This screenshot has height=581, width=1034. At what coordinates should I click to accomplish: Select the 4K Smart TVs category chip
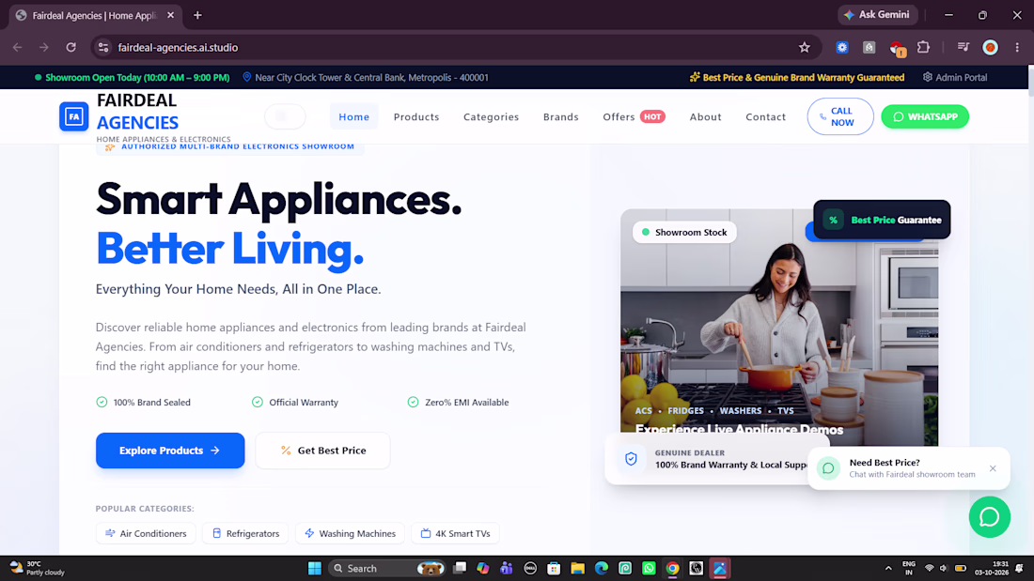(455, 533)
